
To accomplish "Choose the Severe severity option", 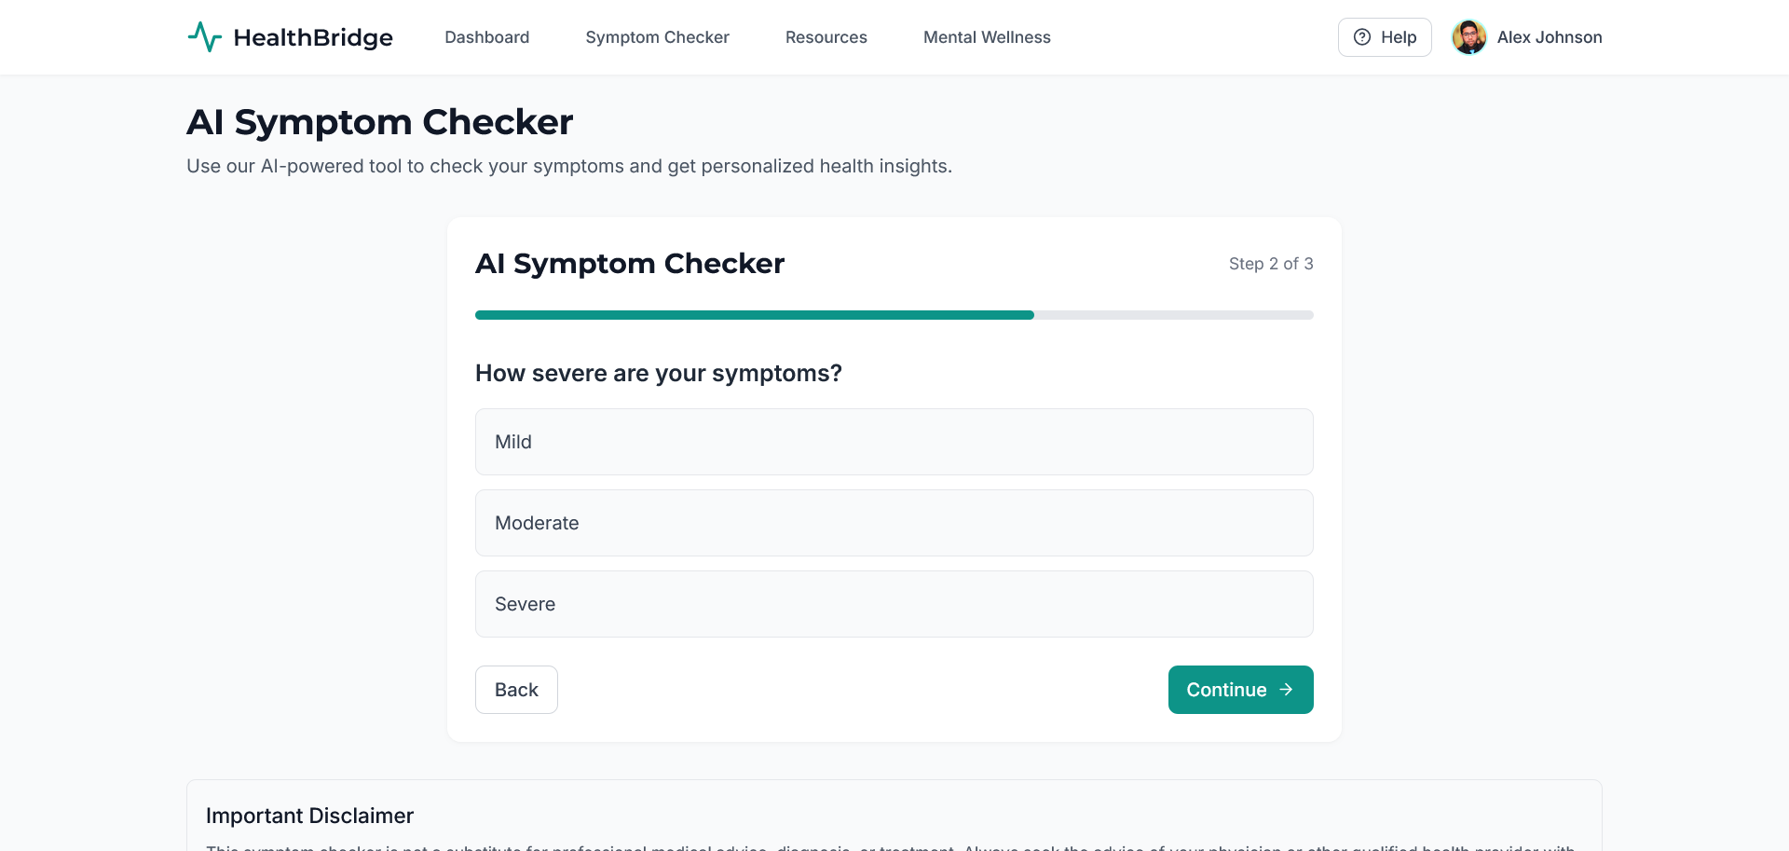I will (x=894, y=604).
